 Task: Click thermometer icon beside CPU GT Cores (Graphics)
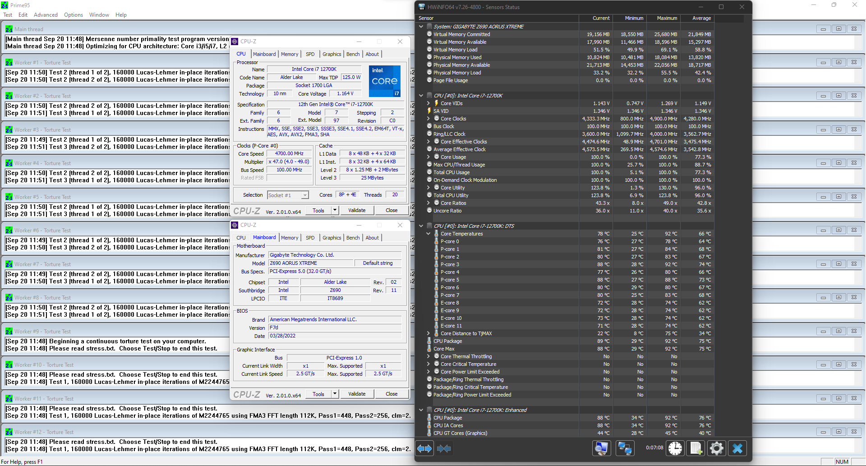429,433
